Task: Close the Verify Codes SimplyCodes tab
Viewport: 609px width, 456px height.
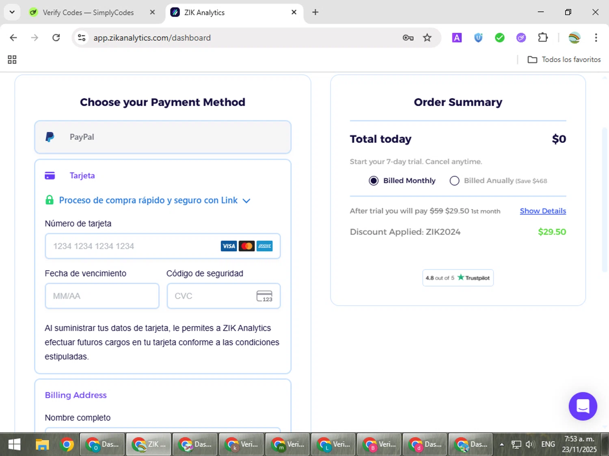Action: point(152,12)
